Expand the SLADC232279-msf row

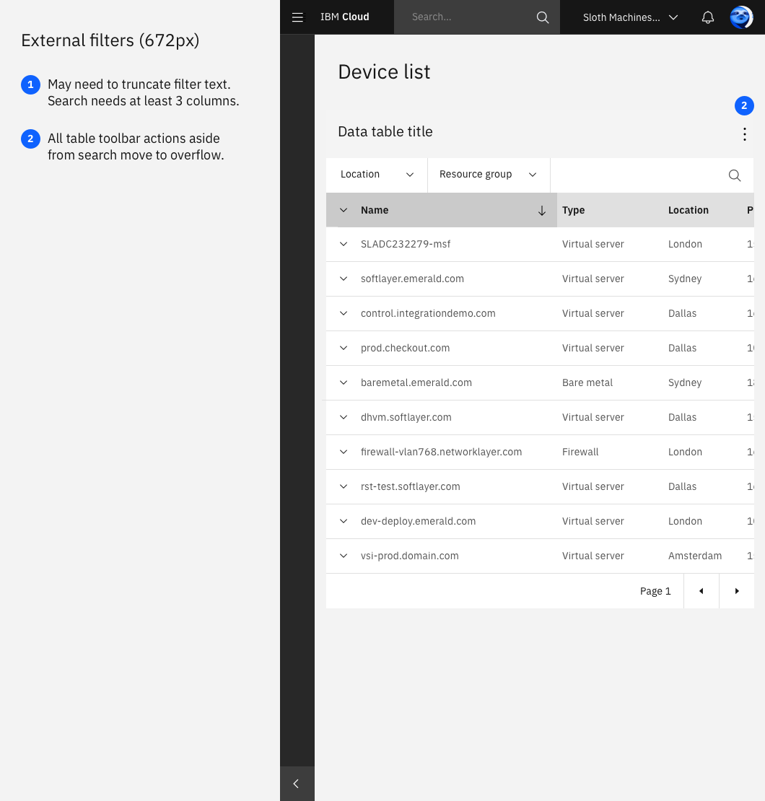click(x=344, y=244)
